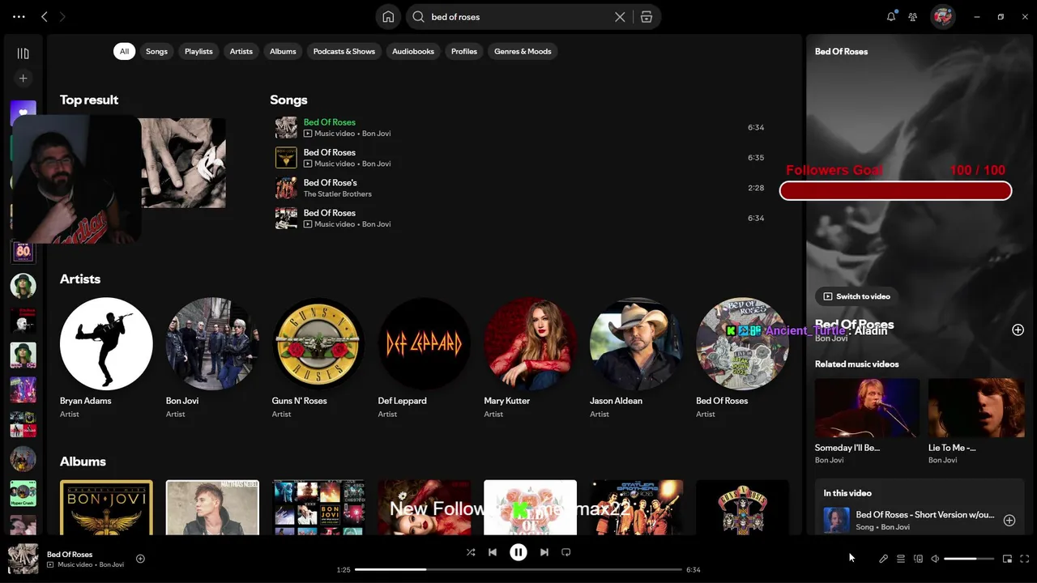Open Bryan Adams artist card
This screenshot has width=1037, height=583.
pos(106,358)
